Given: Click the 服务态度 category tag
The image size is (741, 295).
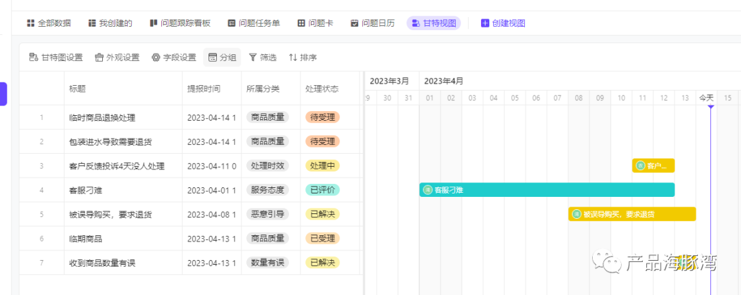Looking at the screenshot, I should point(268,190).
